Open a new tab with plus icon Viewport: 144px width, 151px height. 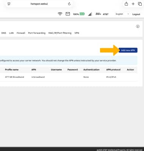coord(133,4)
